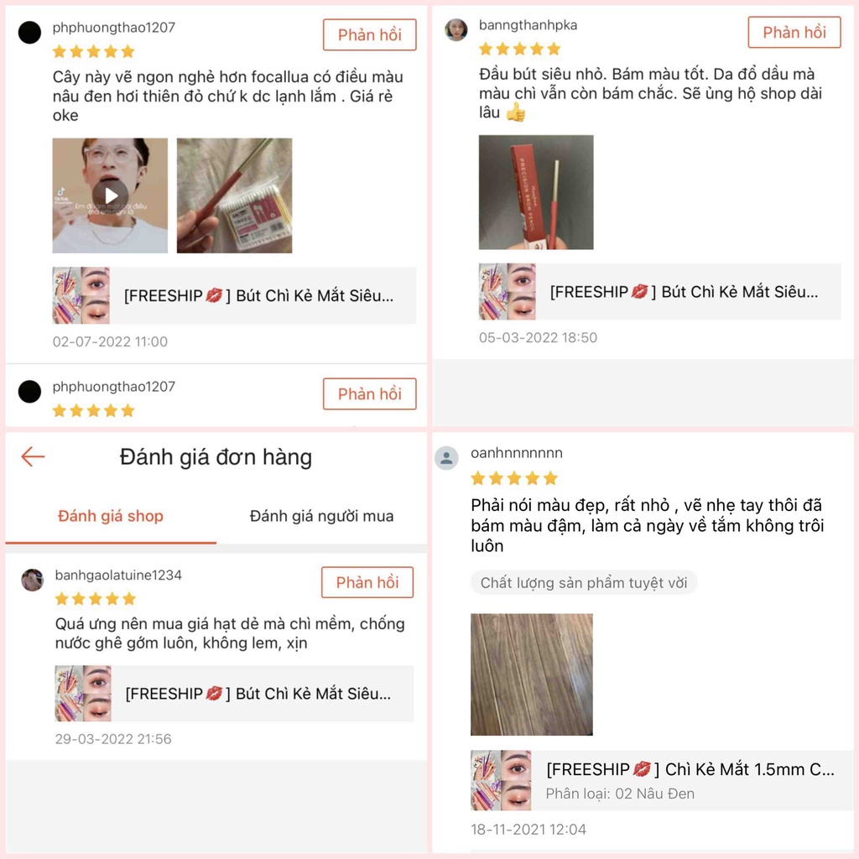The image size is (859, 859).
Task: Click Phản hồi on second phphuongthao1207 review
Action: tap(370, 394)
